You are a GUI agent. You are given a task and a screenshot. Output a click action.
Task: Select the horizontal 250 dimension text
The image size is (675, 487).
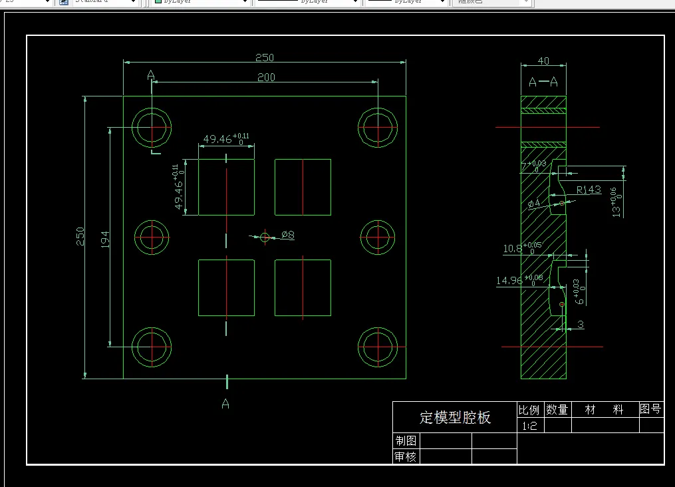pyautogui.click(x=264, y=57)
